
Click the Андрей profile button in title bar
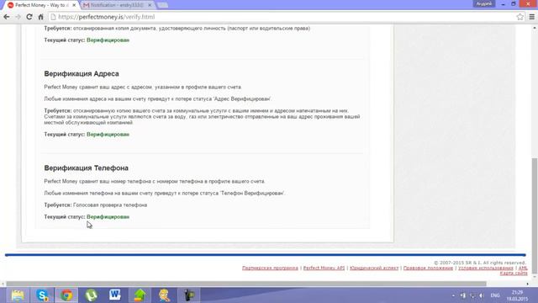[x=484, y=3]
